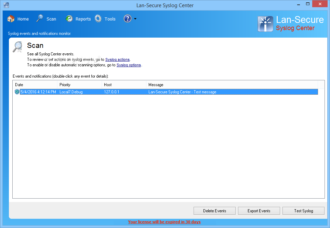Sort events by Priority column header
Viewport: 330px width, 228px height.
click(79, 84)
